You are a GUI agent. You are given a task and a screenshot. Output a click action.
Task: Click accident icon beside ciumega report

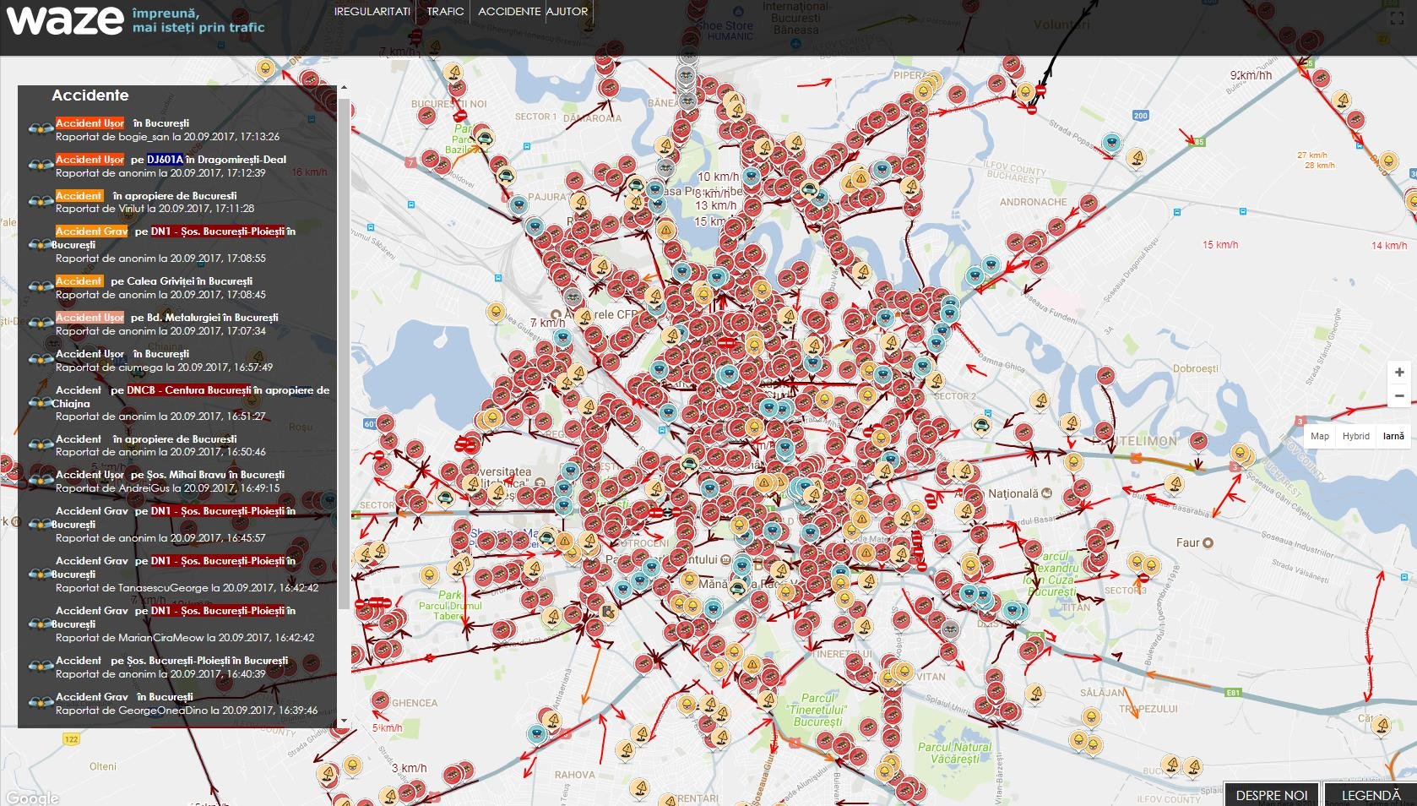pyautogui.click(x=41, y=360)
